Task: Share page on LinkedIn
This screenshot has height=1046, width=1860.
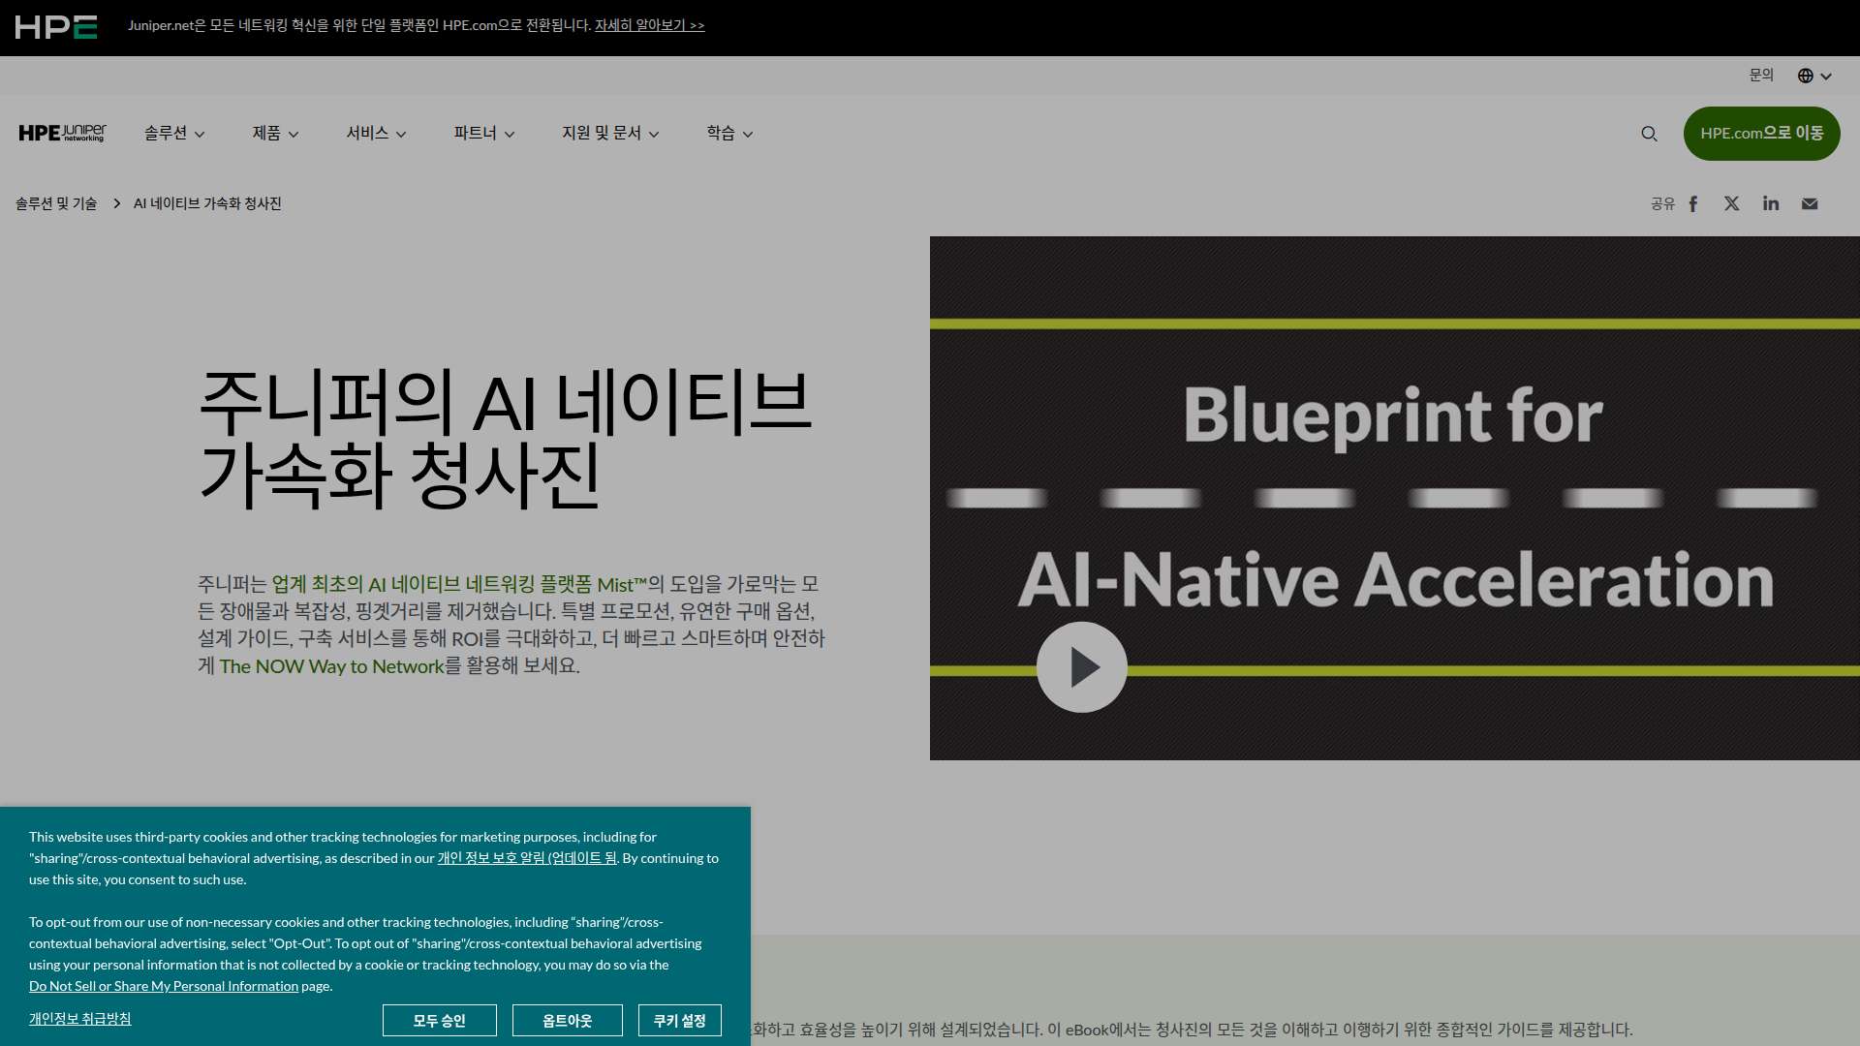Action: pos(1771,203)
